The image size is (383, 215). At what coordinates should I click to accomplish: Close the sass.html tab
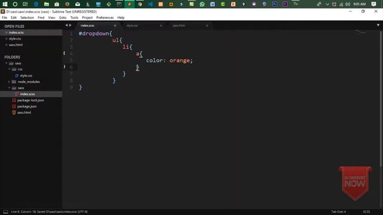[x=207, y=26]
